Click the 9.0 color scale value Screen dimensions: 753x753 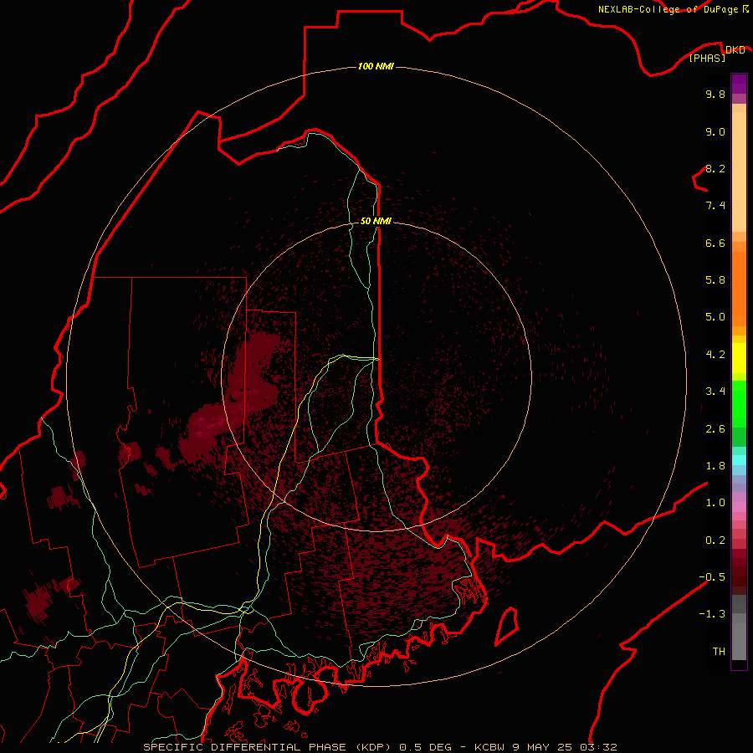715,131
